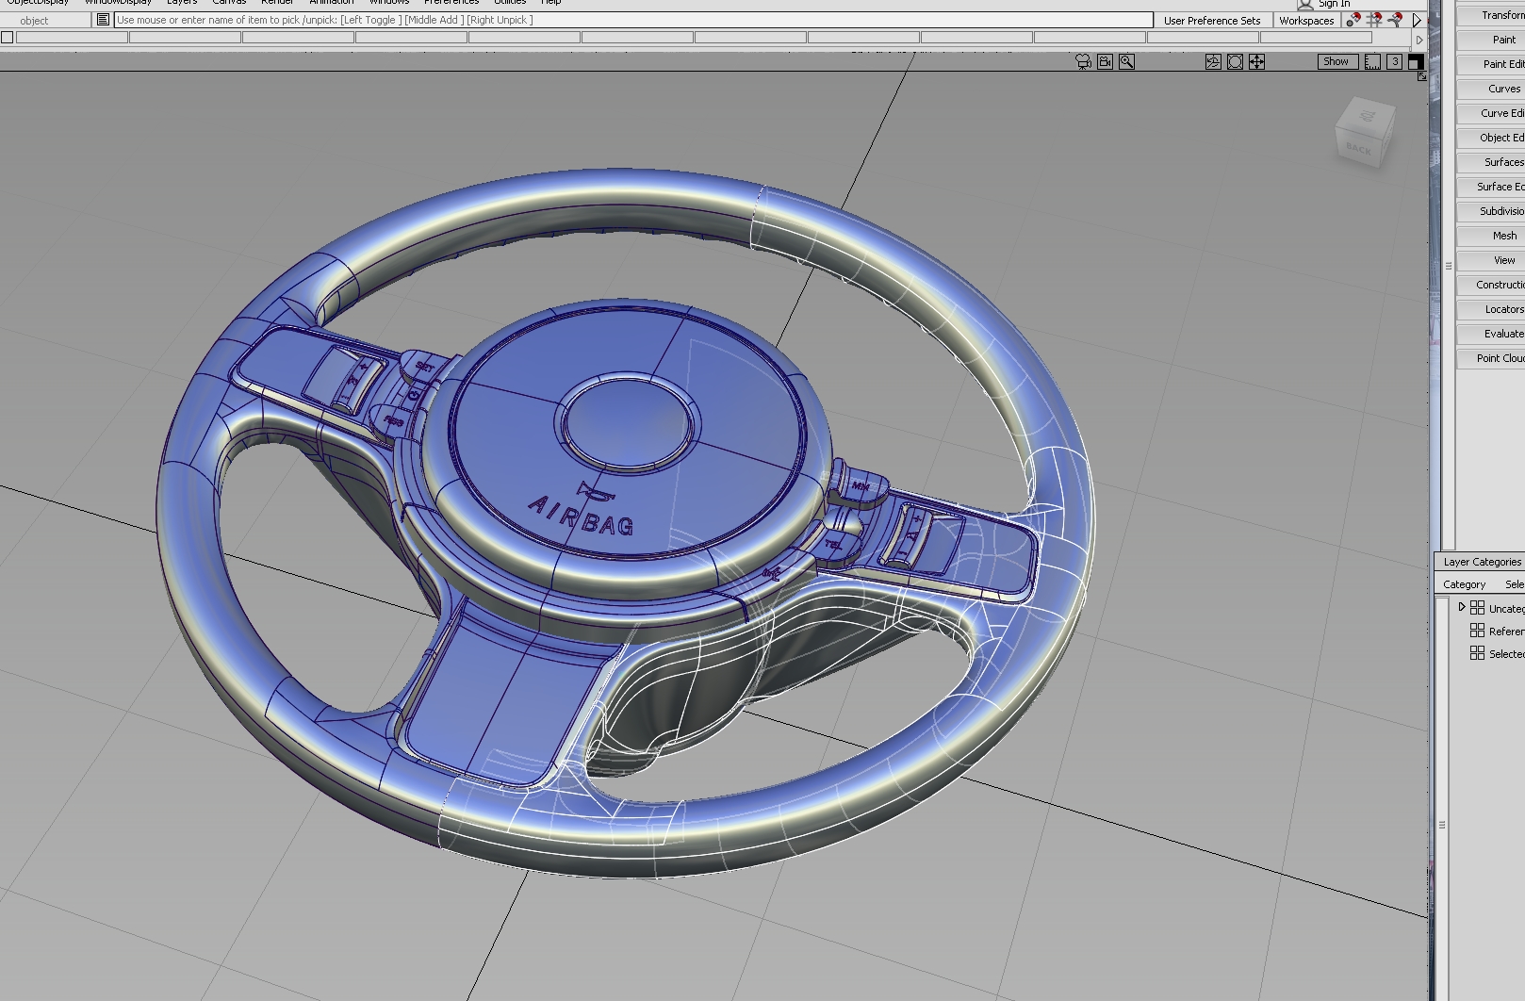
Task: Activate the curve snap magnet icon
Action: [x=1396, y=21]
